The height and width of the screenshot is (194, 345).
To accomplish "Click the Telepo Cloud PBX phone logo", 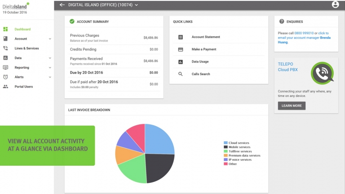I will coord(323,73).
